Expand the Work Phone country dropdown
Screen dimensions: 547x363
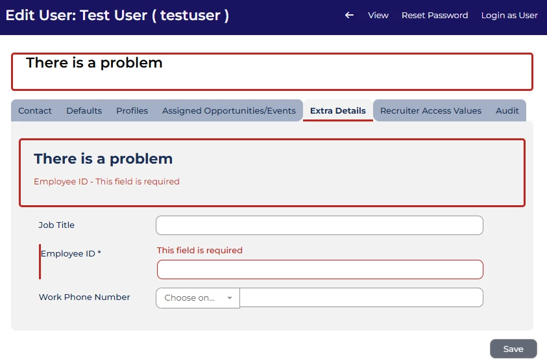(x=198, y=297)
